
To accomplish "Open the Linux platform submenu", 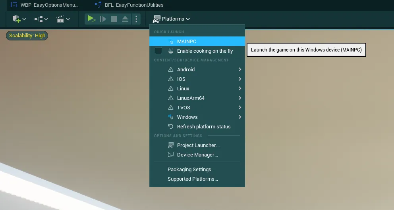I will [197, 88].
